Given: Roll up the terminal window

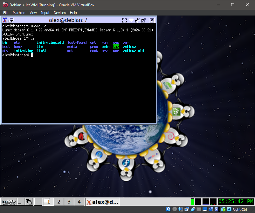Looking at the screenshot, I should click(131, 20).
